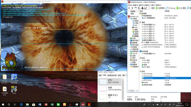This screenshot has height=107, width=191.
Task: Click the AIDA64 up-level arrow
Action: (135, 8)
